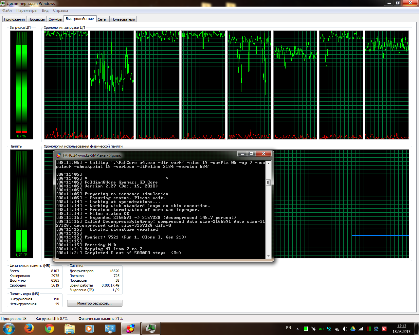Click the Кэшировано value 2975
Image resolution: width=419 pixels, height=335 pixels.
tap(55, 276)
